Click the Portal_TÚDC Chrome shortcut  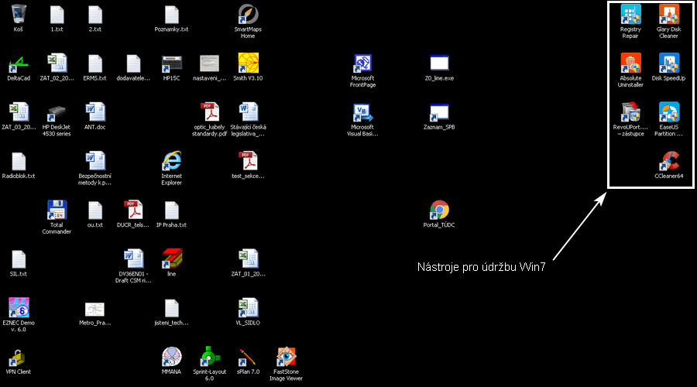(439, 210)
